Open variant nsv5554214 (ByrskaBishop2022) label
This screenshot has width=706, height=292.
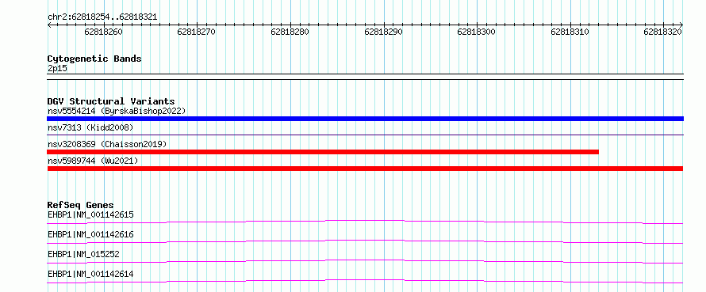117,111
